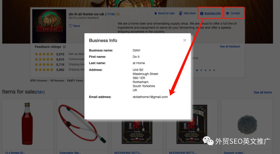Image resolution: width=280 pixels, height=154 pixels.
Task: Open the 15 x Bottles 50... listing title
Action: tap(15, 152)
